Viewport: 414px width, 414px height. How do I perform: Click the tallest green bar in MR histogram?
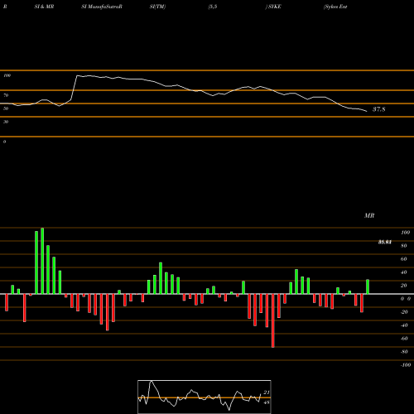click(42, 261)
